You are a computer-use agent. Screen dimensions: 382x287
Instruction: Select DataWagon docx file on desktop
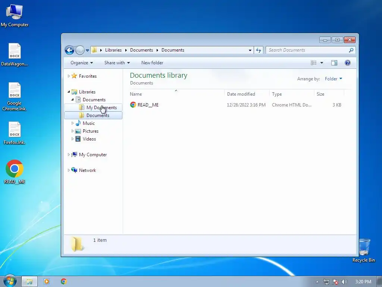click(15, 55)
